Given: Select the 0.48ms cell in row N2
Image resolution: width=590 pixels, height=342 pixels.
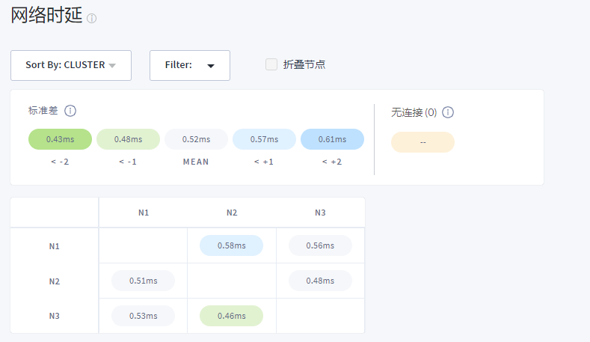Looking at the screenshot, I should [320, 281].
